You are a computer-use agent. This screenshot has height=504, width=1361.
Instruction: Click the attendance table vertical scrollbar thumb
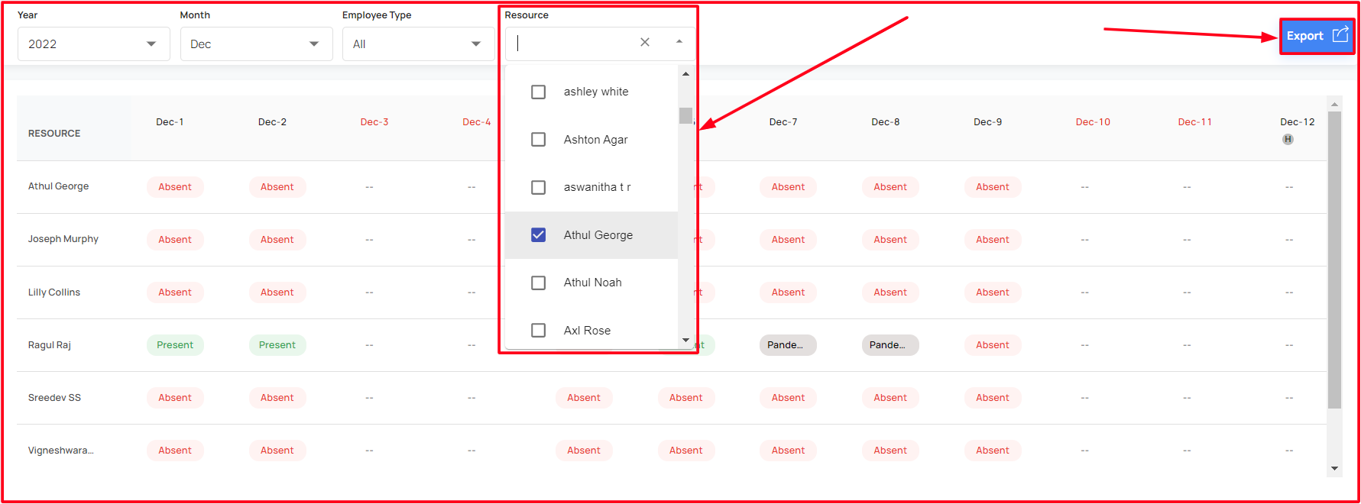(x=1334, y=260)
